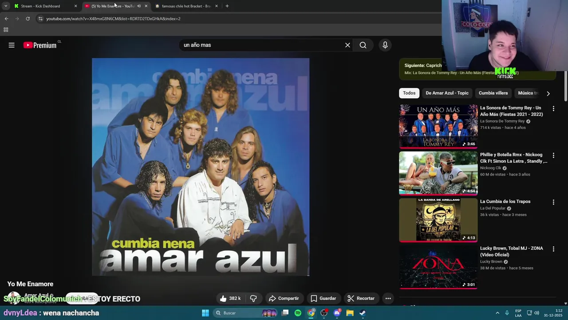Close the Kick Dashboard tab
This screenshot has height=320, width=568.
75,6
